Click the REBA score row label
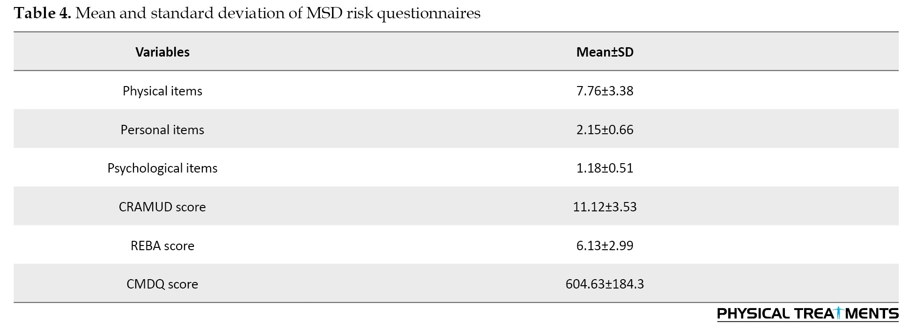 click(x=163, y=245)
